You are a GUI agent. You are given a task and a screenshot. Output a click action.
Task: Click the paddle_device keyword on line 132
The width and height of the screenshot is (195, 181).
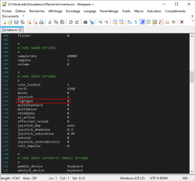(x=30, y=166)
